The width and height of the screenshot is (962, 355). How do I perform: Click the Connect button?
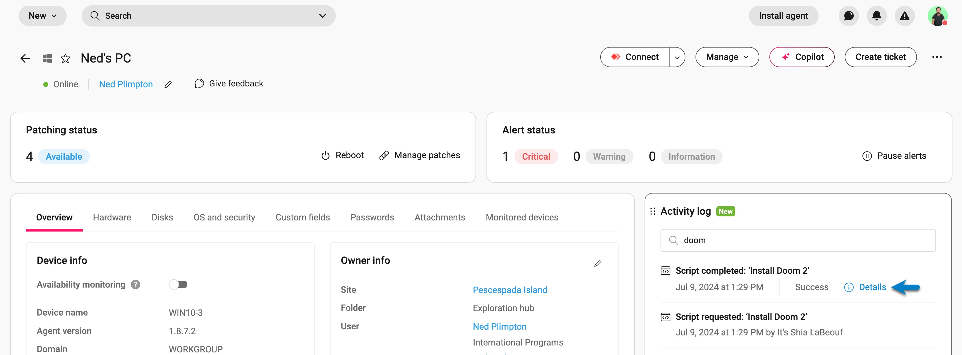point(635,57)
